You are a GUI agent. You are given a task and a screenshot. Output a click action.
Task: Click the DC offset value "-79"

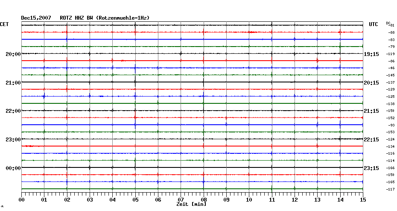(391, 47)
